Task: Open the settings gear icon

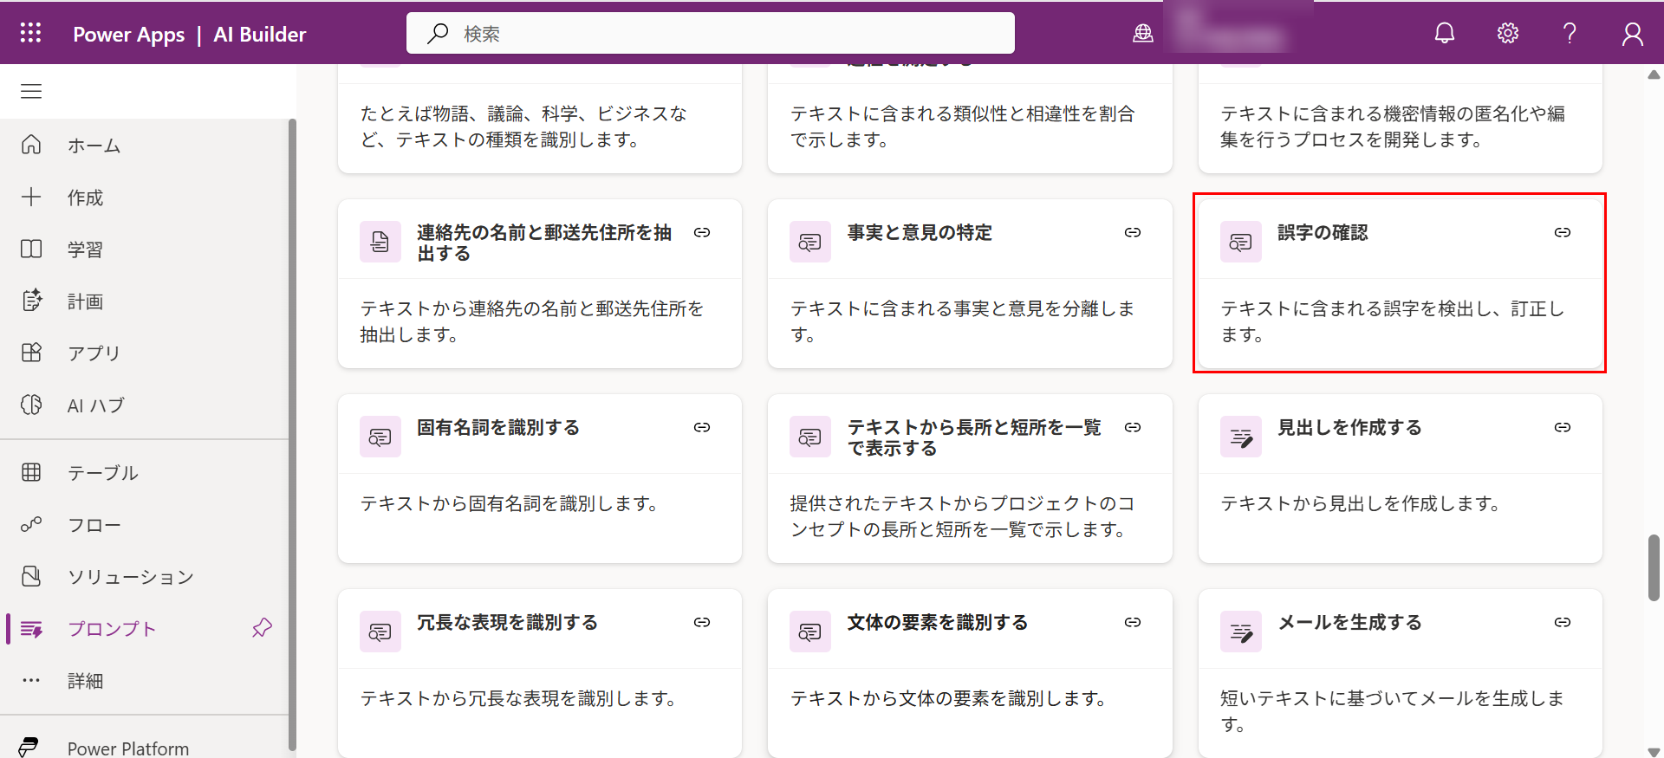Action: (1507, 33)
